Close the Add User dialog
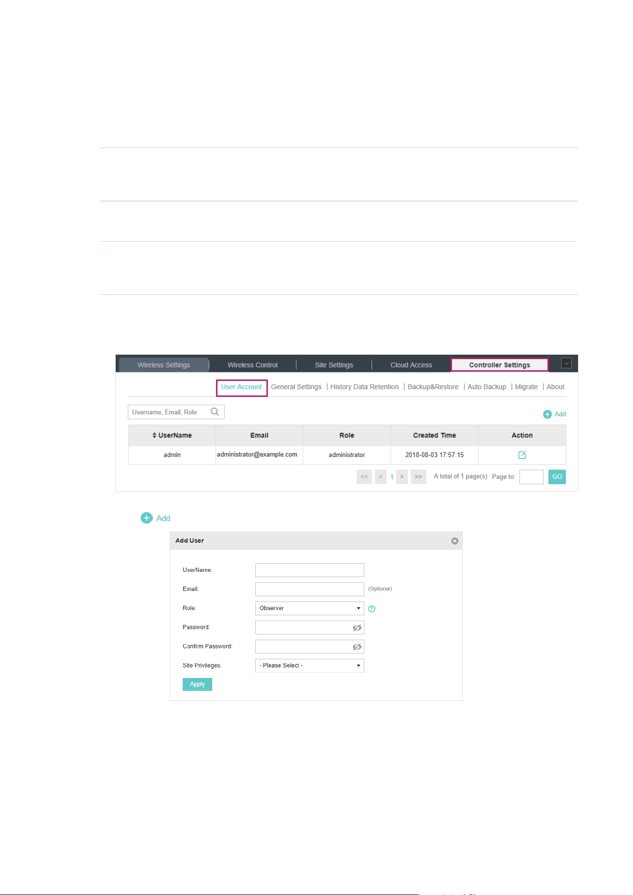The height and width of the screenshot is (895, 633). click(x=455, y=541)
